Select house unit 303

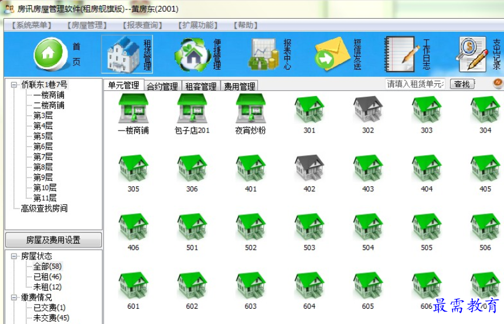click(427, 110)
